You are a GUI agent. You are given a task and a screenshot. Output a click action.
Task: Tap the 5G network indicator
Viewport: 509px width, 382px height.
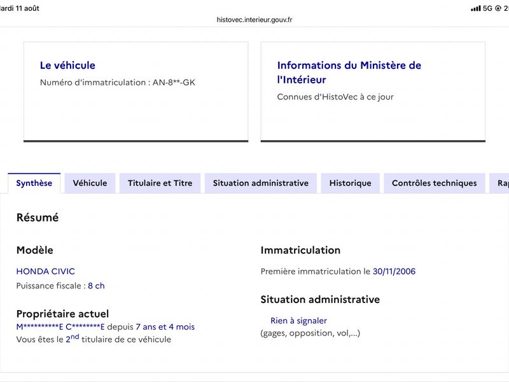click(x=487, y=8)
